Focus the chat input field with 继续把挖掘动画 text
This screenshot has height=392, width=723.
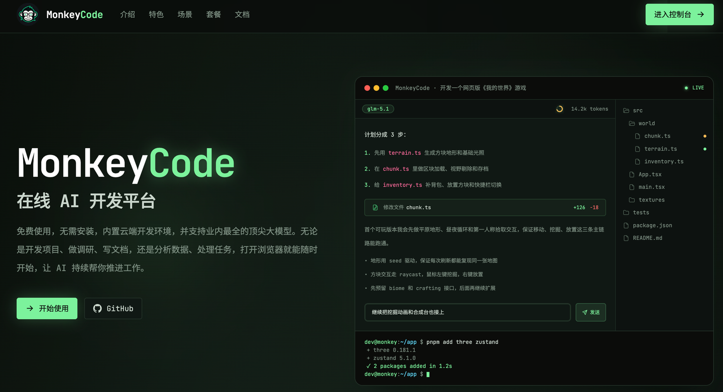tap(467, 312)
